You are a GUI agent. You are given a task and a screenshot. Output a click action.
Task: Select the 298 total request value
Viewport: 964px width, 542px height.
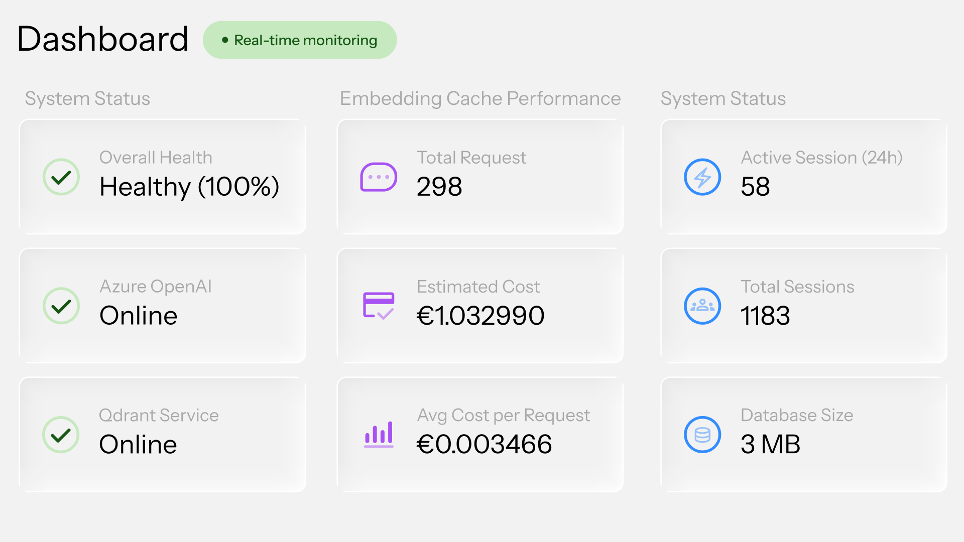click(x=439, y=187)
